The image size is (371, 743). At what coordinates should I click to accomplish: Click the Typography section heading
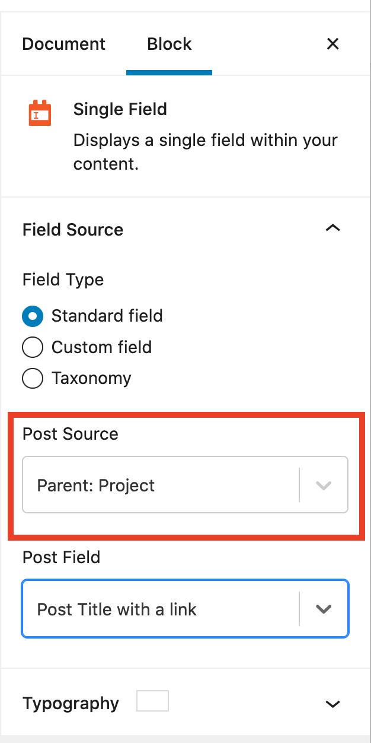tap(71, 704)
